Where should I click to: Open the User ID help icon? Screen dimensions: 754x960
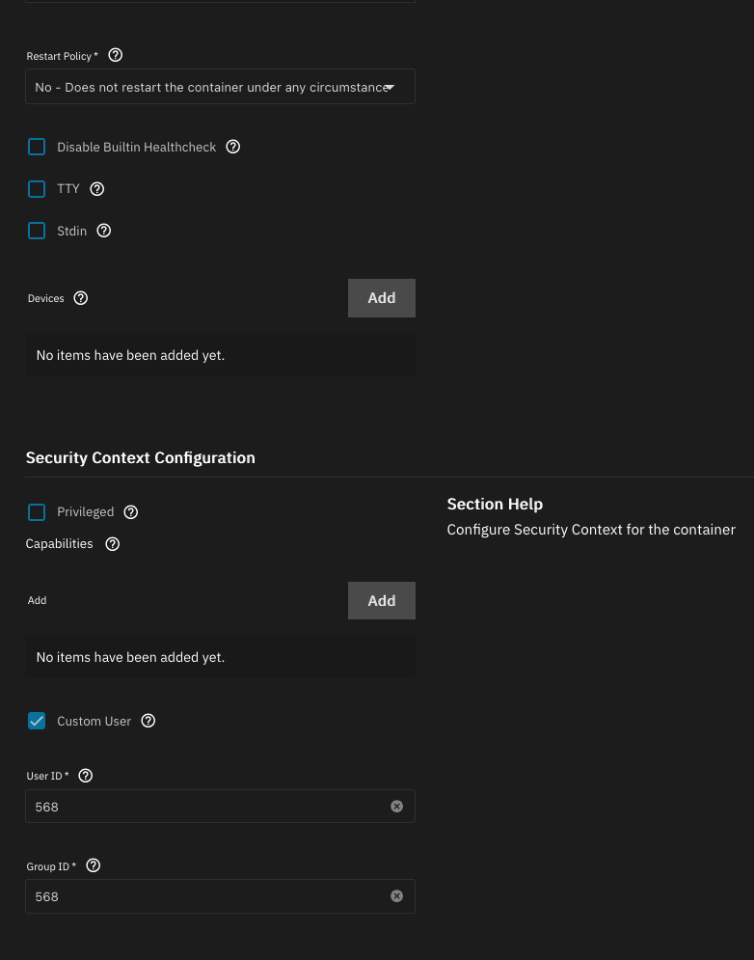coord(85,775)
